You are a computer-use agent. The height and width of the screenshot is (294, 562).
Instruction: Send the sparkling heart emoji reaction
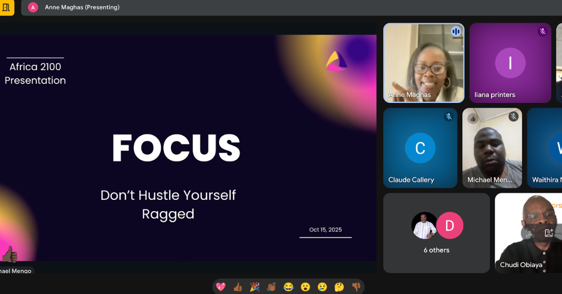pos(221,287)
